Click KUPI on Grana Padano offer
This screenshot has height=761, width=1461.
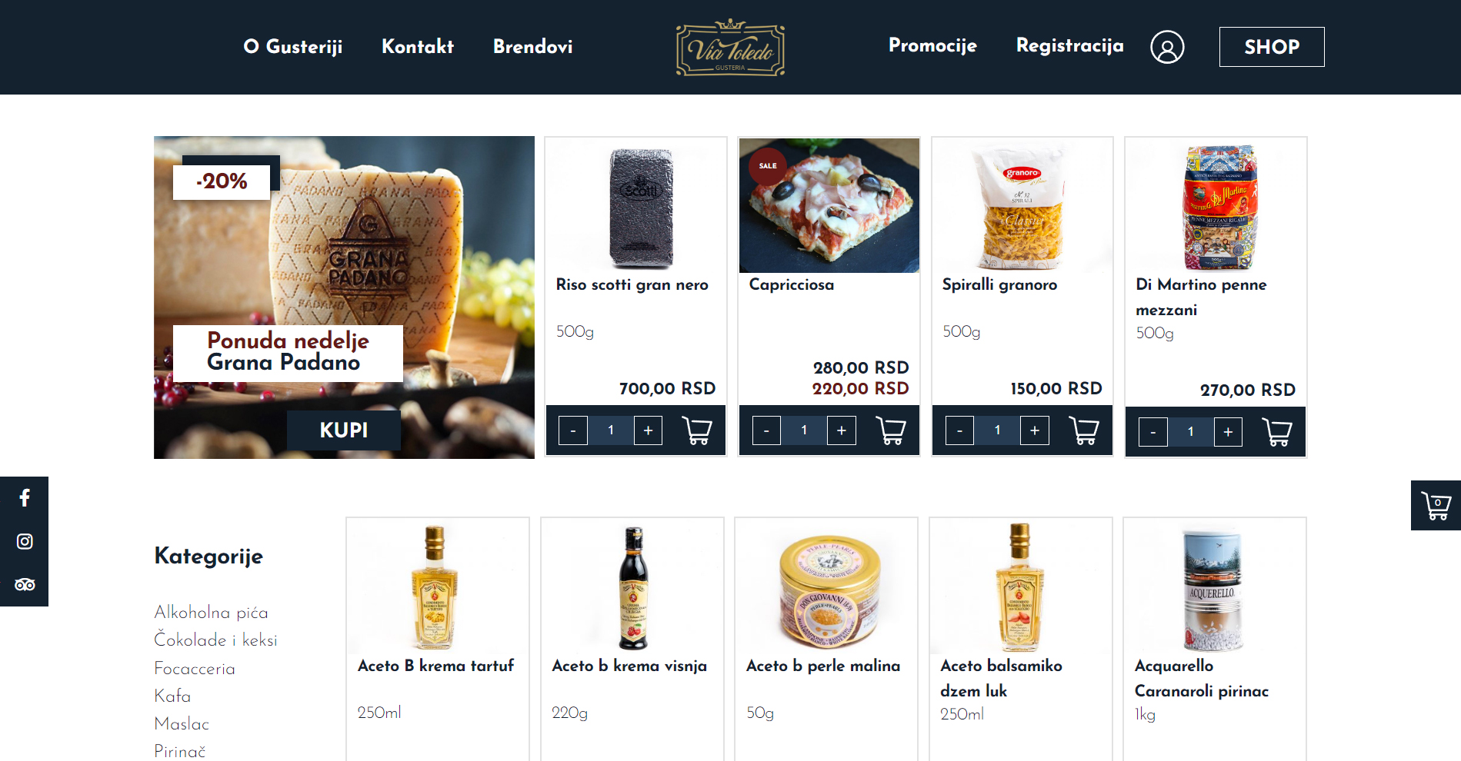click(x=344, y=430)
